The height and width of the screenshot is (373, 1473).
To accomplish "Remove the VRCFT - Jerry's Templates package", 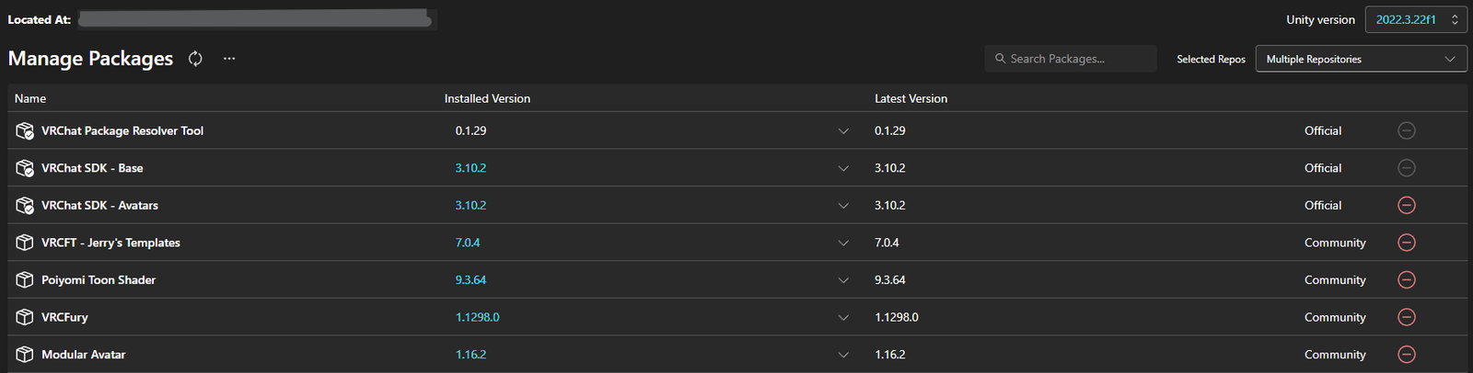I will (x=1406, y=243).
